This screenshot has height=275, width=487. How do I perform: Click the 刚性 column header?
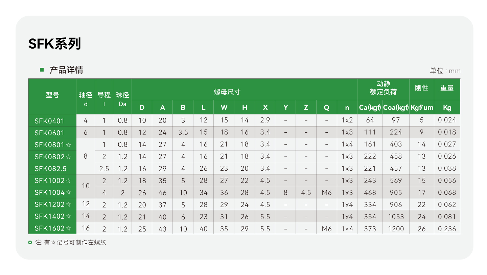(x=421, y=88)
